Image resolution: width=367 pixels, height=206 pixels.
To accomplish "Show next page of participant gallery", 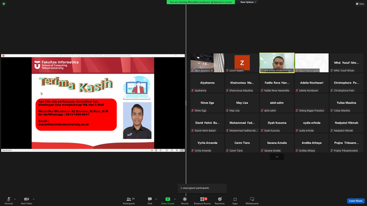I will (277, 157).
